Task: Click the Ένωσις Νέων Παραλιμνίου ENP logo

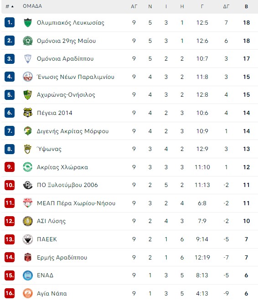Action: [28, 77]
